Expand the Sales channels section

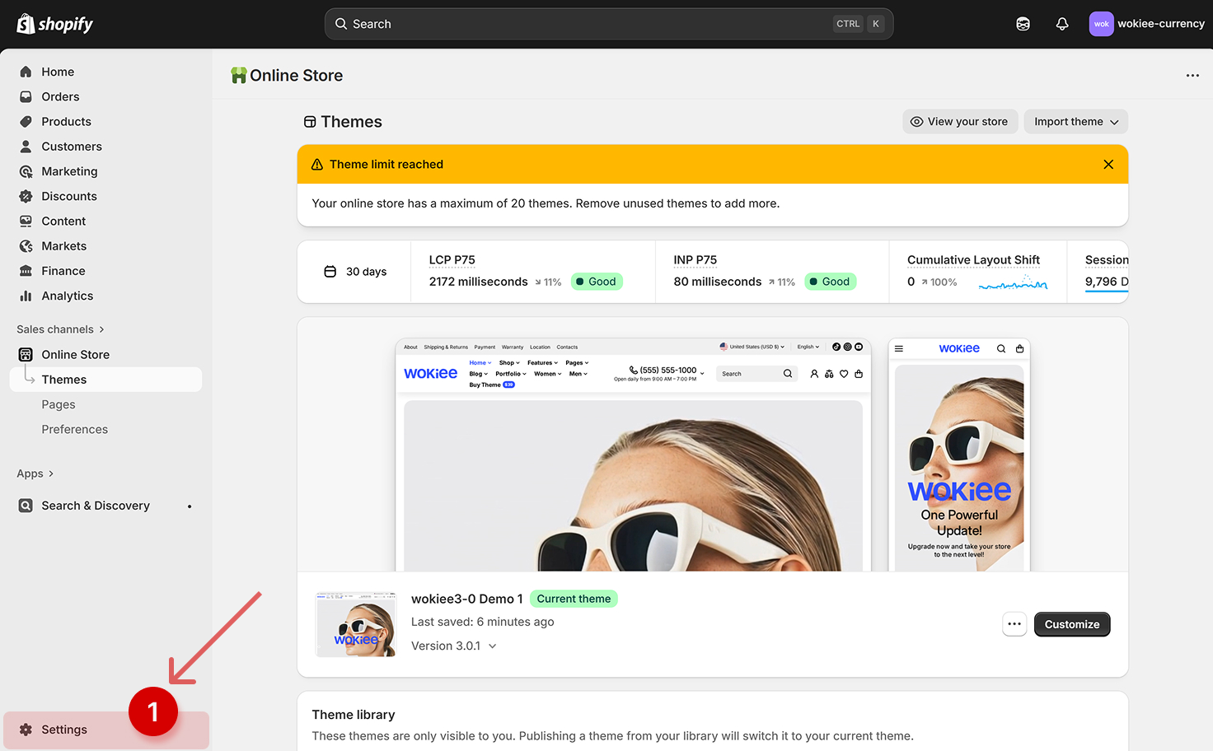click(x=60, y=329)
